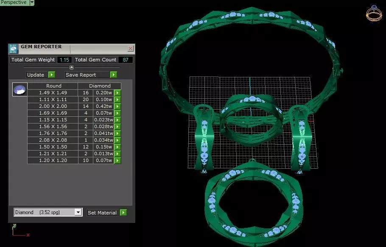Click the green arrow for 2.08 X 2.08 row
386x247 pixels.
[x=117, y=140]
